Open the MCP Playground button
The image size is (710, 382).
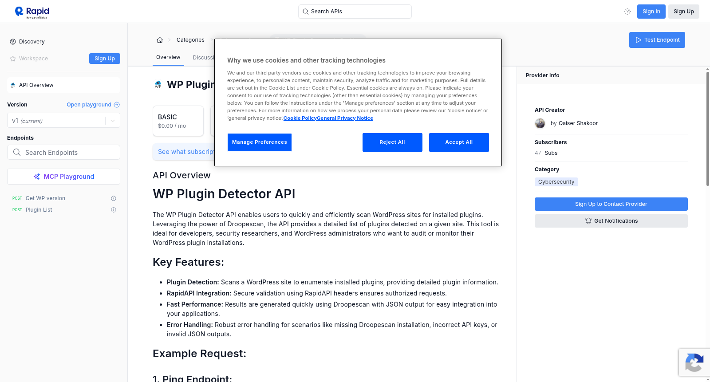[63, 177]
